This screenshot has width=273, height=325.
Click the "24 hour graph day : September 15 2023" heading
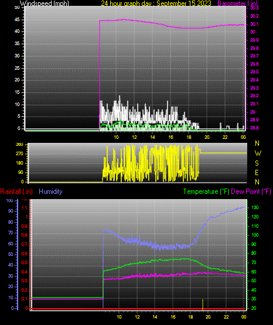(x=156, y=4)
